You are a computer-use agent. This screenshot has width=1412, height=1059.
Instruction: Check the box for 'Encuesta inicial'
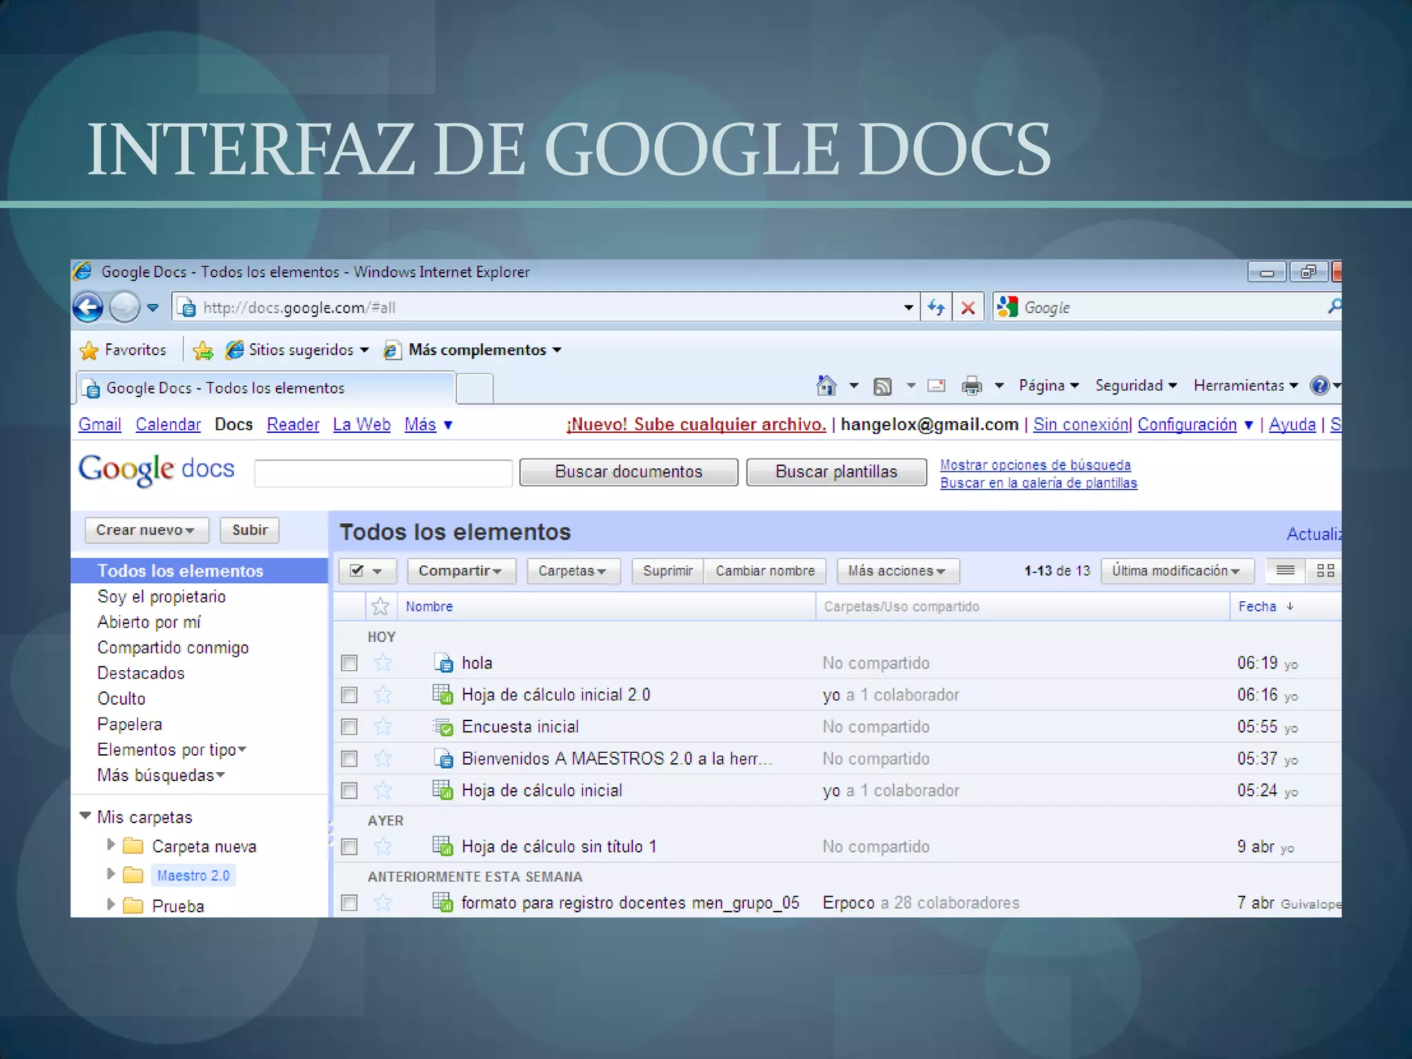click(350, 727)
